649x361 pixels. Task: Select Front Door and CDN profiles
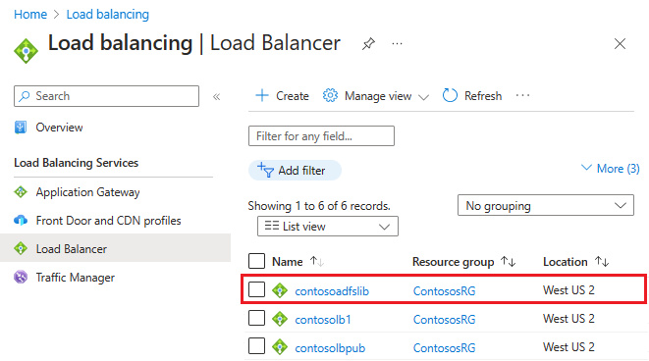coord(108,221)
